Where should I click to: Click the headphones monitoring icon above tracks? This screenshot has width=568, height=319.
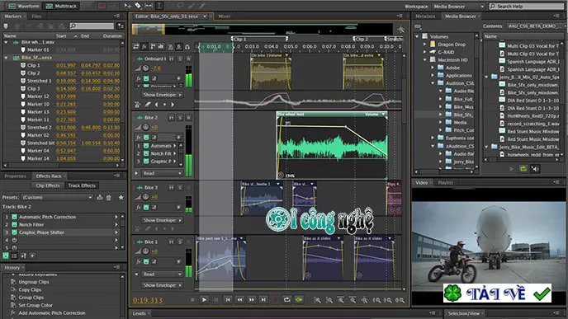tap(187, 47)
